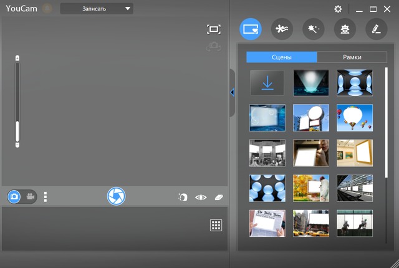Collapse the effects panel with side arrow
Viewport: 399px width, 268px height.
tap(232, 92)
